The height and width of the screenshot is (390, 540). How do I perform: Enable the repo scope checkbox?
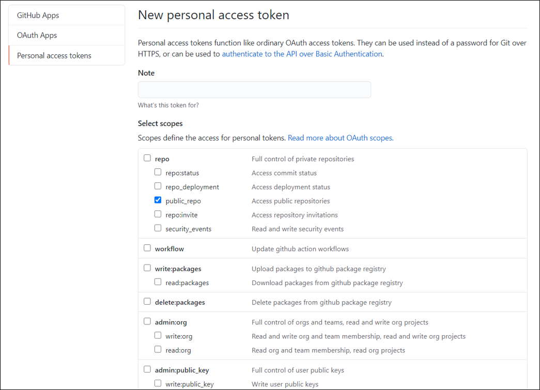point(147,159)
